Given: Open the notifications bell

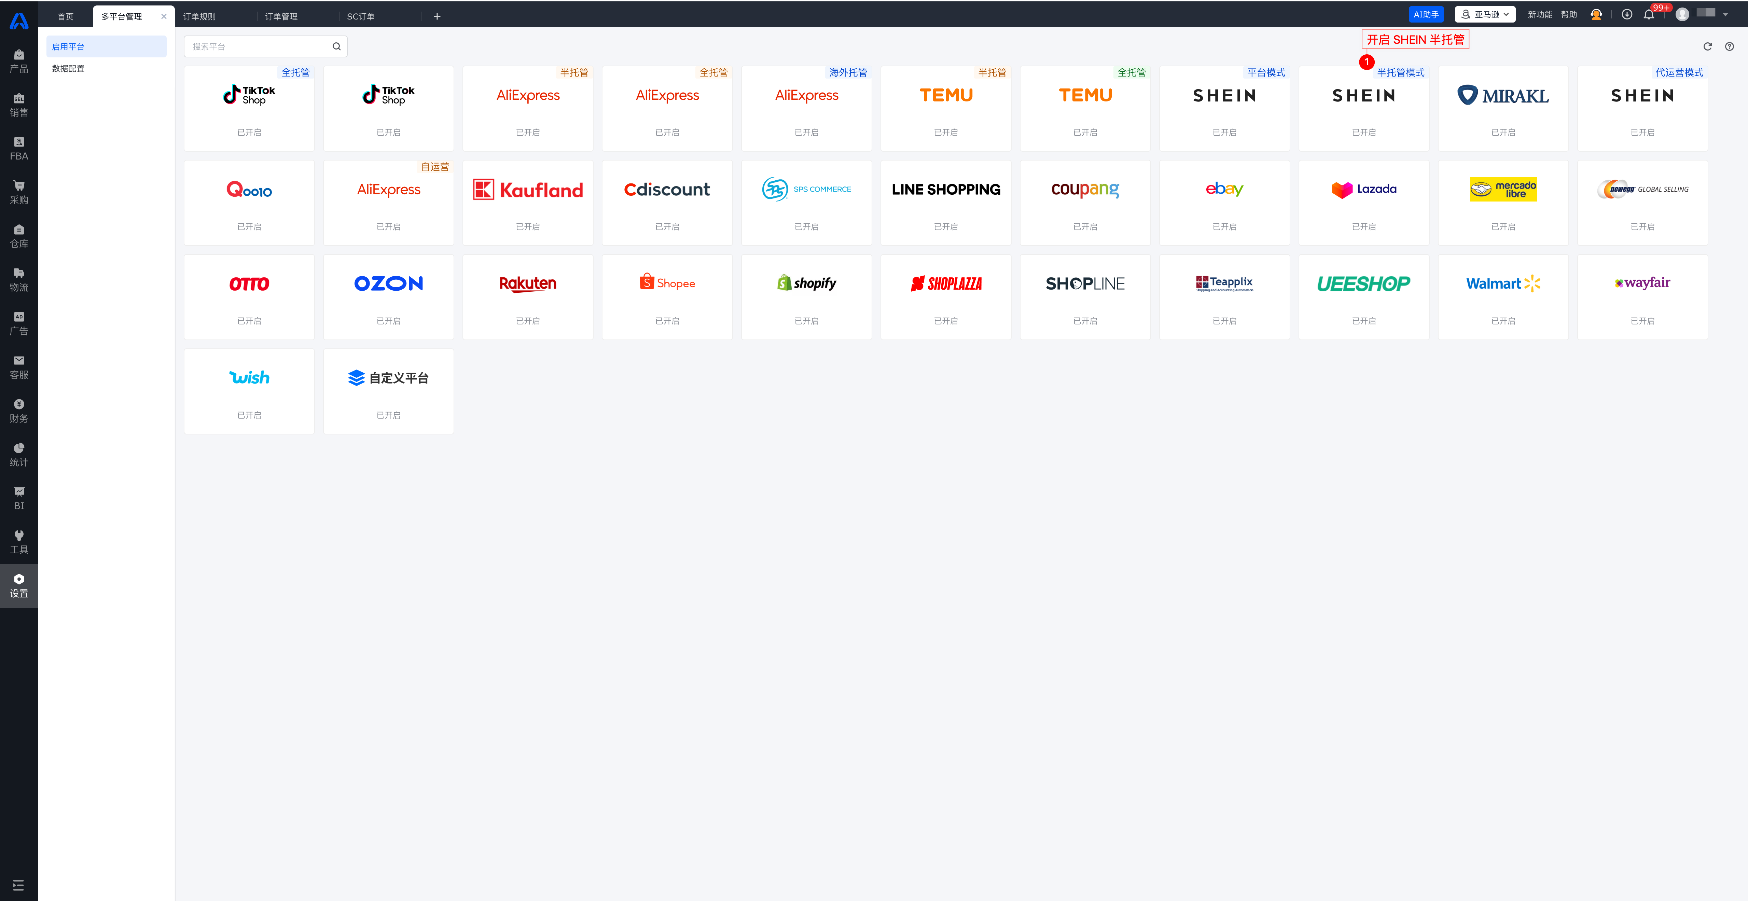Looking at the screenshot, I should (1649, 14).
